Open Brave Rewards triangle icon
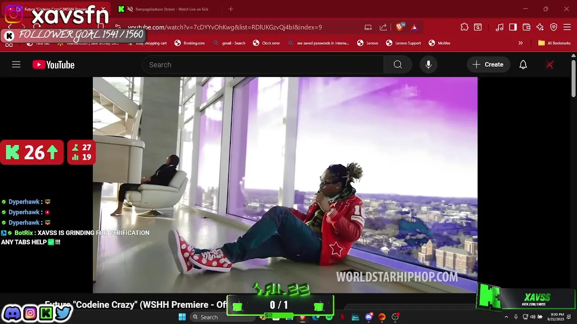This screenshot has height=324, width=577. 414,27
